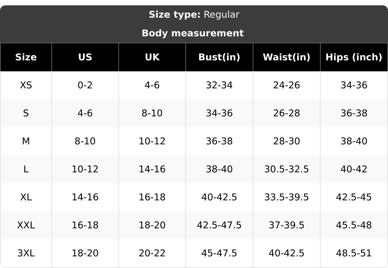Click the XXL size row label
This screenshot has width=388, height=268.
point(26,225)
